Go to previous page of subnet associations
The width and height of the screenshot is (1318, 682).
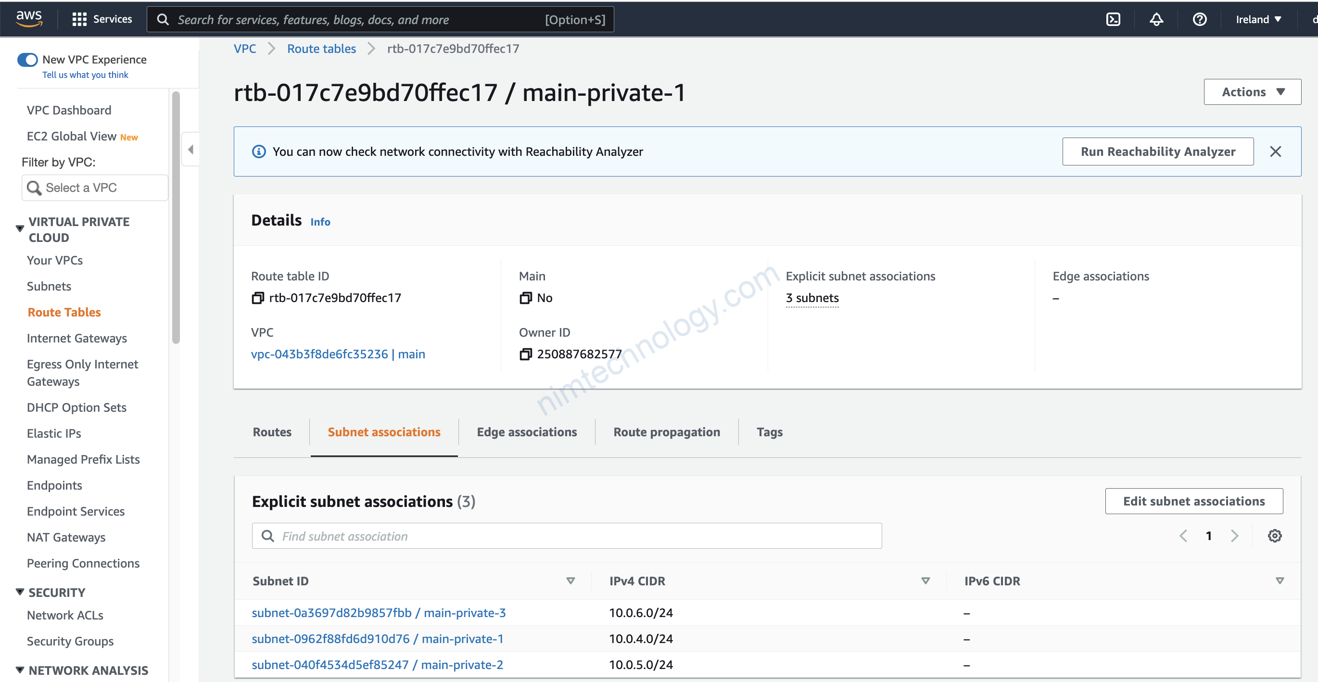coord(1183,536)
